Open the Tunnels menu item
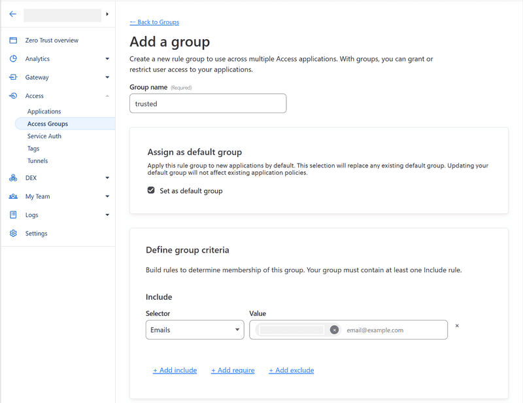 tap(37, 161)
